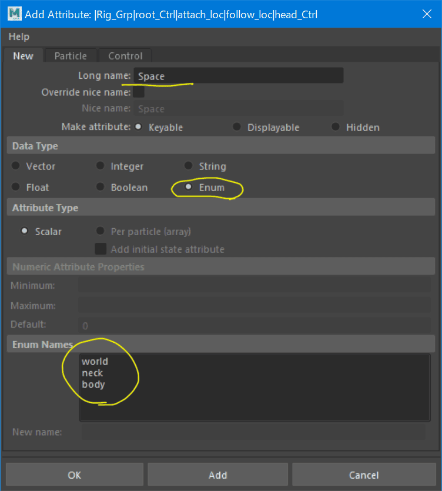
Task: Select 'body' in Enum Names list
Action: pos(93,385)
